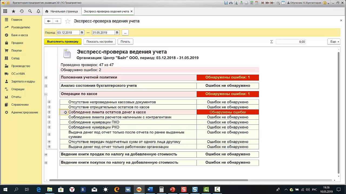The width and height of the screenshot is (346, 194).
Task: Open VK app from taskbar
Action: tap(128, 189)
